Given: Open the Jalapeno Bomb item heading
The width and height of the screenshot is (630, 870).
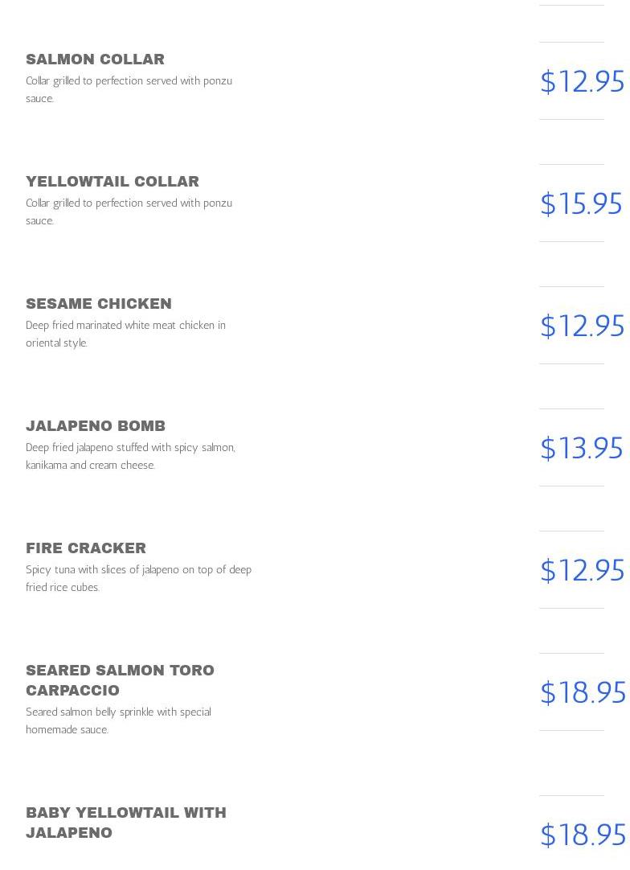Looking at the screenshot, I should [96, 425].
